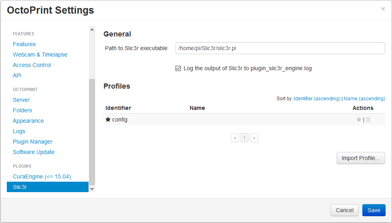
Task: Sort profiles by Identifier (ascending)
Action: 317,99
